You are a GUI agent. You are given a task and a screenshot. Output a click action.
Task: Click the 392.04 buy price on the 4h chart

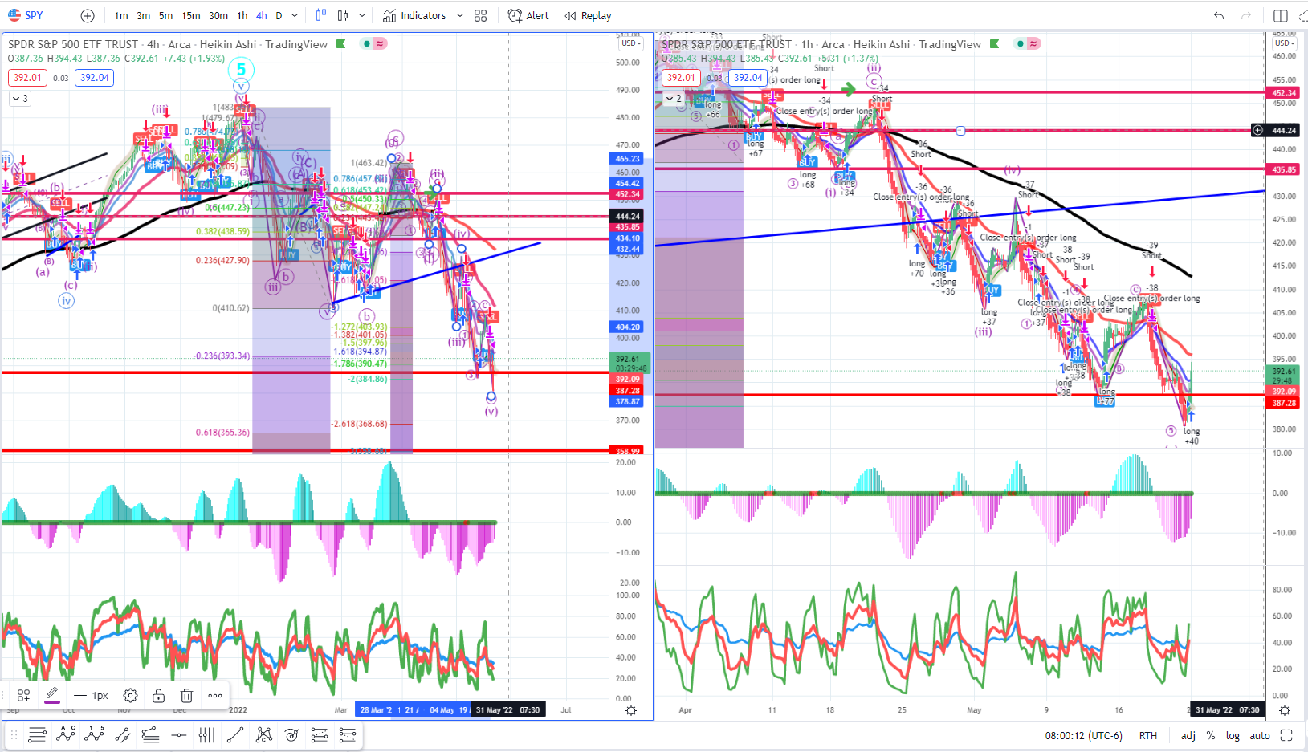click(94, 78)
